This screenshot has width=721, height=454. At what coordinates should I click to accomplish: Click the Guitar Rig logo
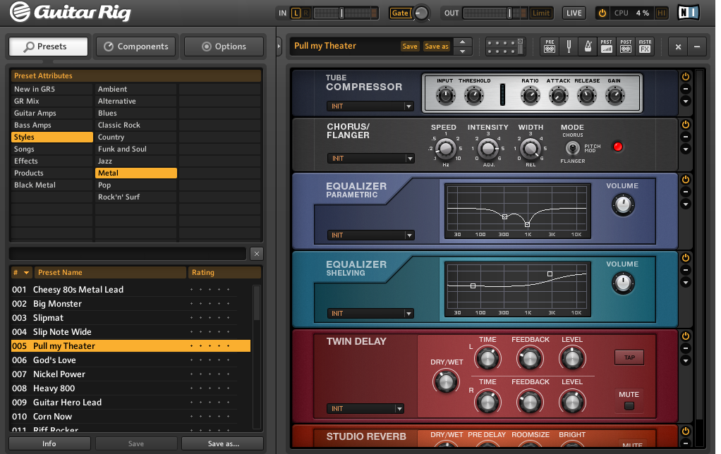click(x=71, y=13)
